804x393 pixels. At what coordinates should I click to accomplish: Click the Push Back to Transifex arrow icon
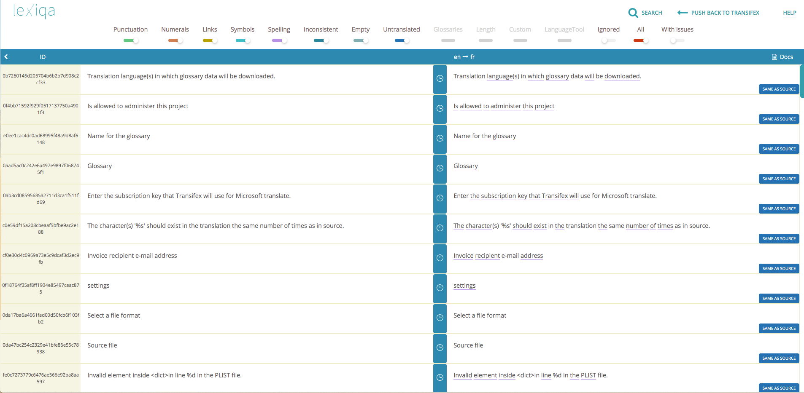[x=683, y=13]
